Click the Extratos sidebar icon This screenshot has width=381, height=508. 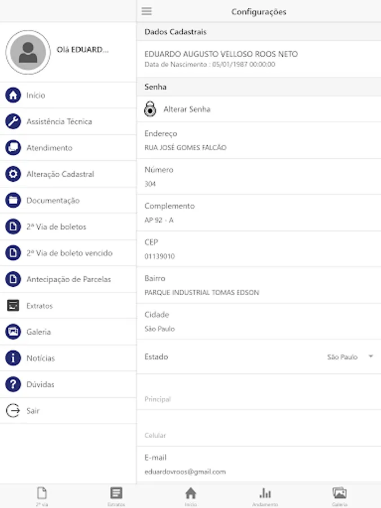pyautogui.click(x=13, y=305)
